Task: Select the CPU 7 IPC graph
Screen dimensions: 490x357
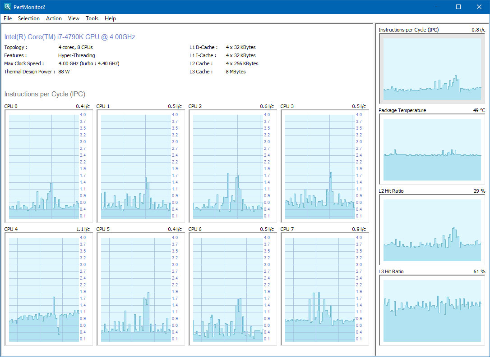Action: pyautogui.click(x=320, y=289)
